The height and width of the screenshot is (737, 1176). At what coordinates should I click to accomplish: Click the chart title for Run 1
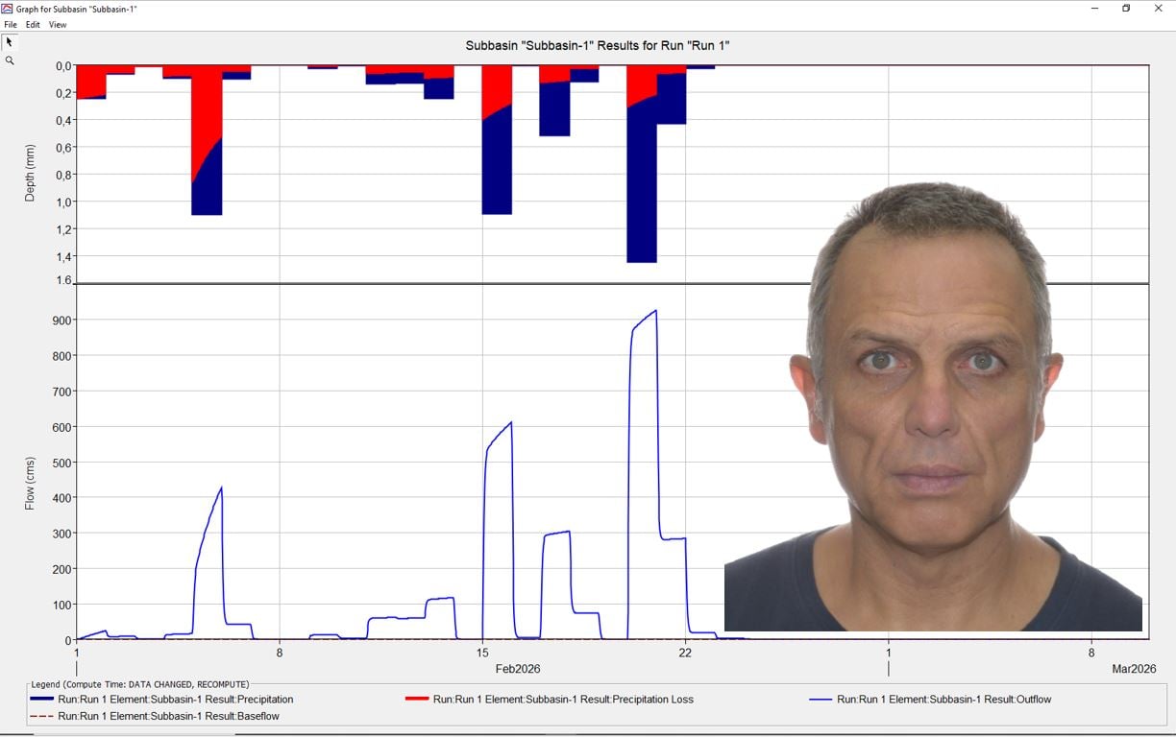[597, 45]
